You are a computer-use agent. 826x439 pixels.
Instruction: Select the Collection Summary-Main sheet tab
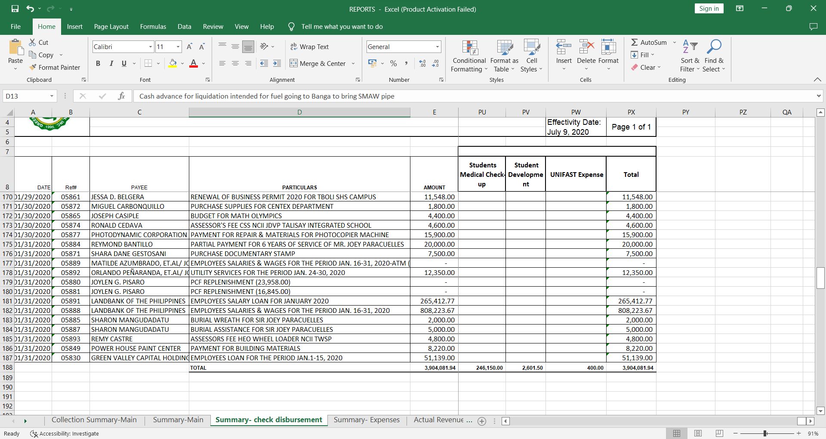[94, 420]
